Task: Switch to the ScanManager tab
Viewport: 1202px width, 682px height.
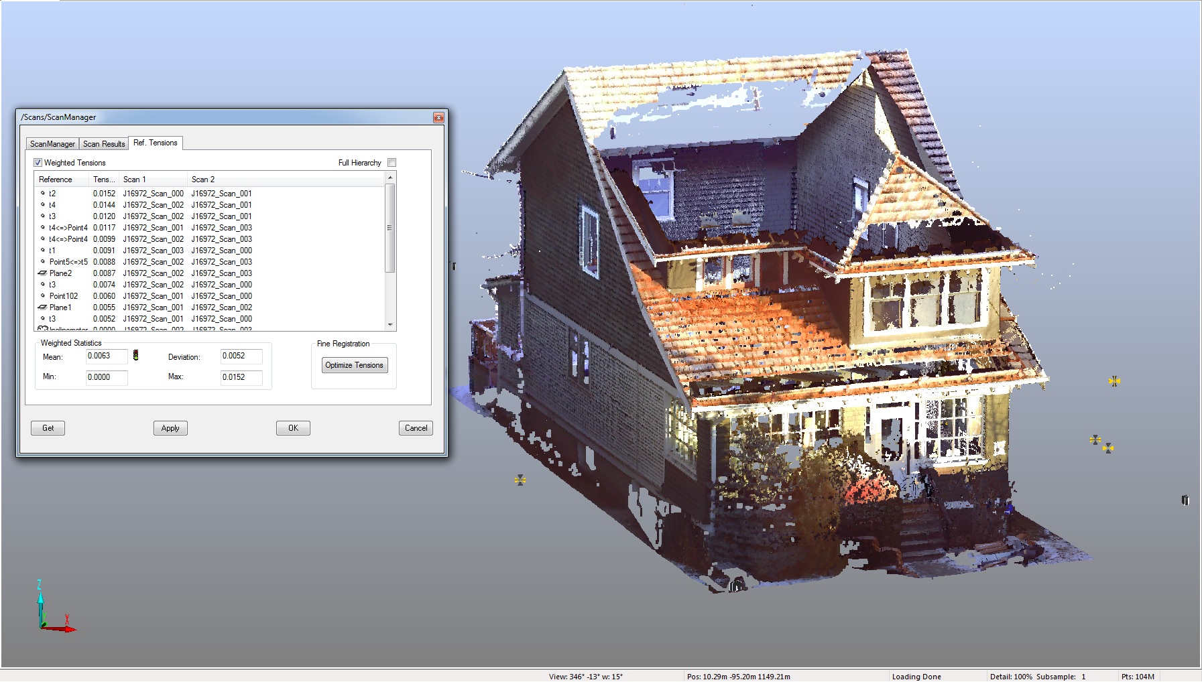Action: [x=52, y=144]
